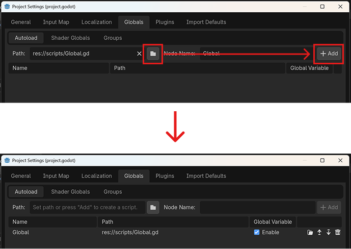Image resolution: width=351 pixels, height=249 pixels.
Task: Click the open-file folder icon in the Global autoload row
Action: pos(310,232)
